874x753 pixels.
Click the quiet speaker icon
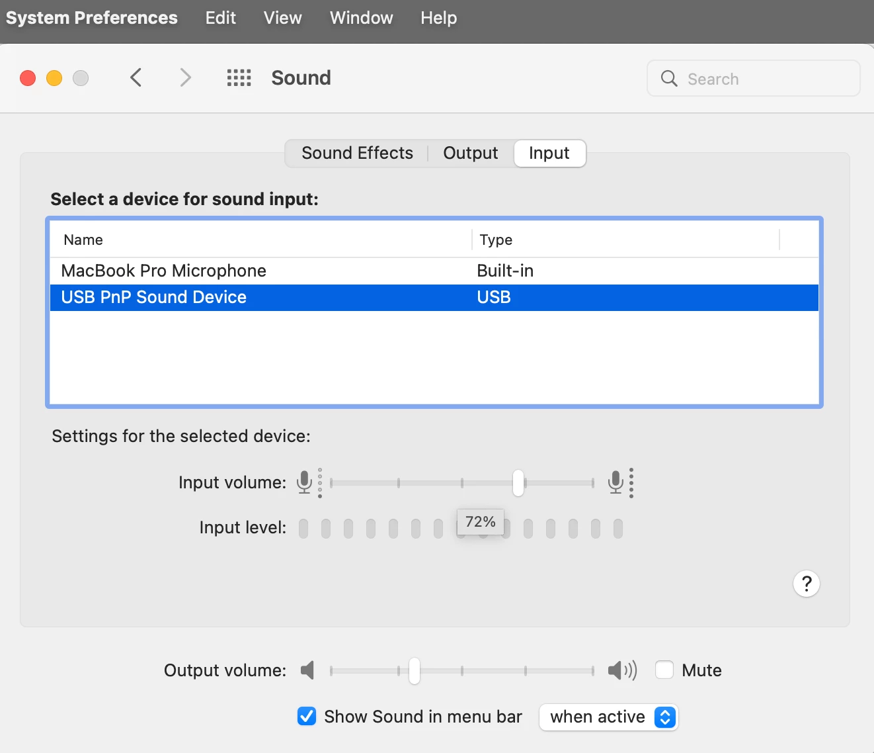tap(307, 670)
